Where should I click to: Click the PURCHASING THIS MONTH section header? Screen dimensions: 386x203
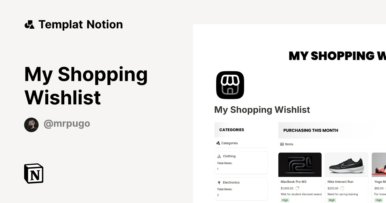(311, 130)
